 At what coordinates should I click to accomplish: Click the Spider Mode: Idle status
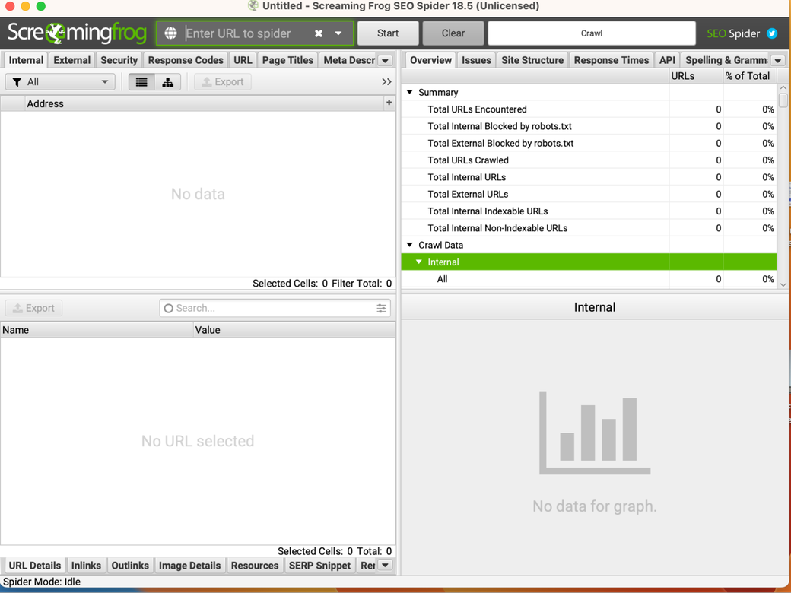42,582
